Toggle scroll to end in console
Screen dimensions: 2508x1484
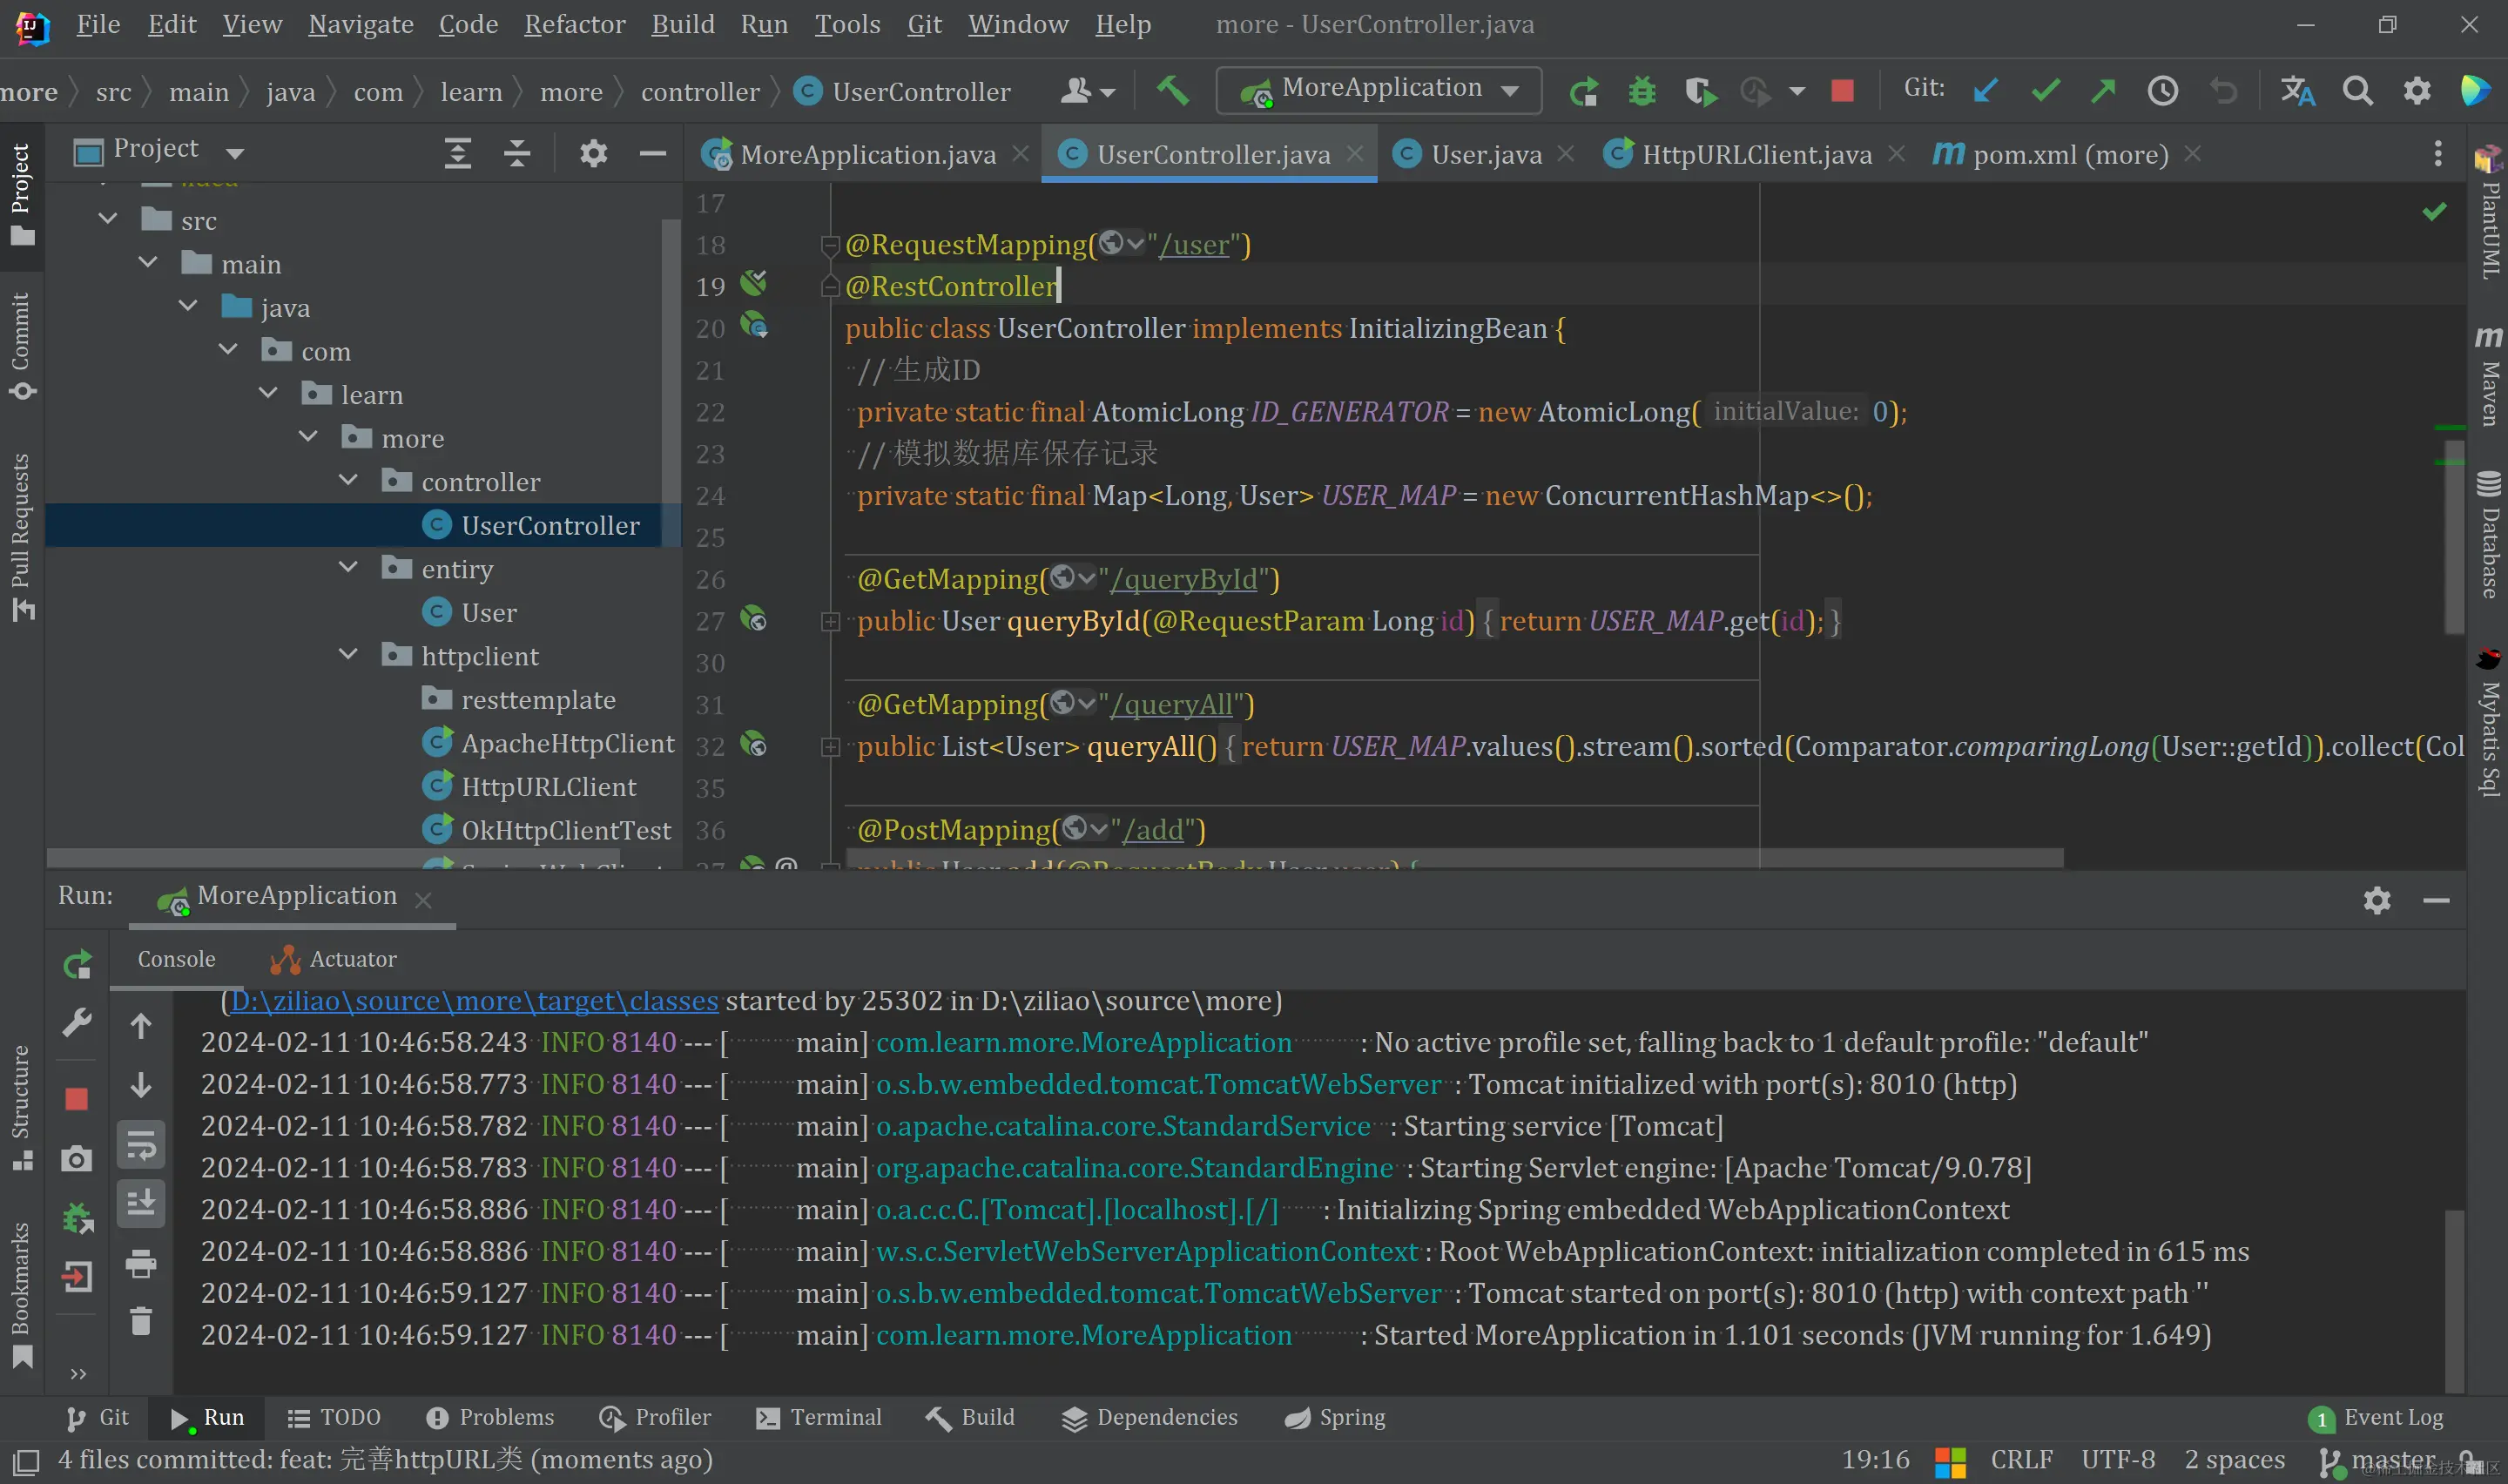141,1203
